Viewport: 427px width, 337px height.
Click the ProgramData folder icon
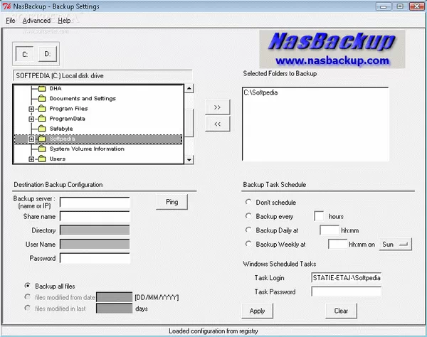pyautogui.click(x=42, y=119)
